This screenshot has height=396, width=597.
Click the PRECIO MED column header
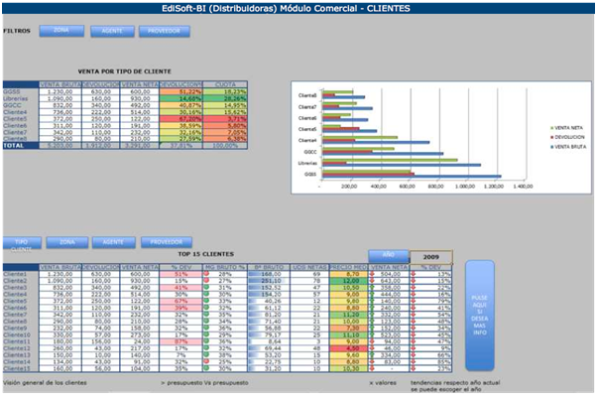coord(349,268)
